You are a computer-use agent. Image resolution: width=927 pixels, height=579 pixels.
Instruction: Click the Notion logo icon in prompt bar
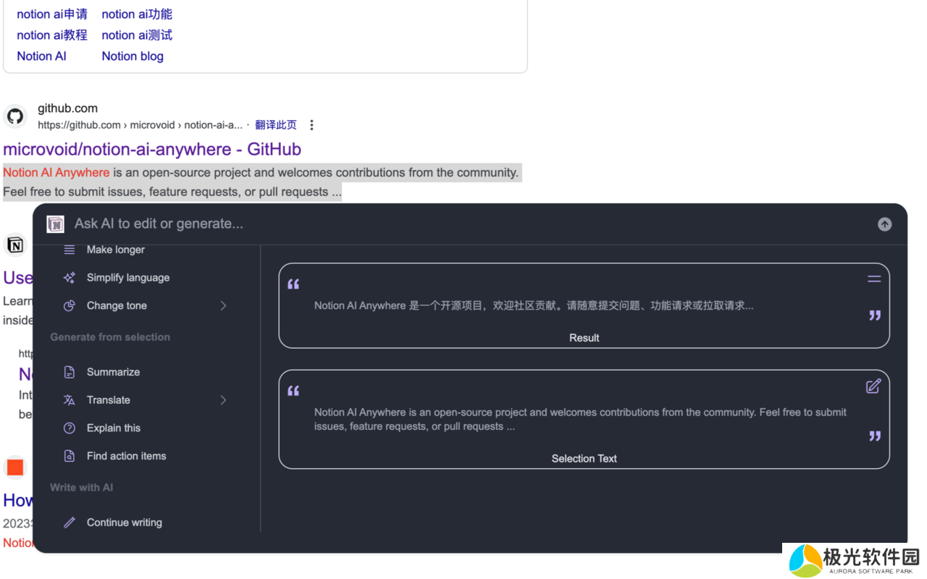pos(56,224)
